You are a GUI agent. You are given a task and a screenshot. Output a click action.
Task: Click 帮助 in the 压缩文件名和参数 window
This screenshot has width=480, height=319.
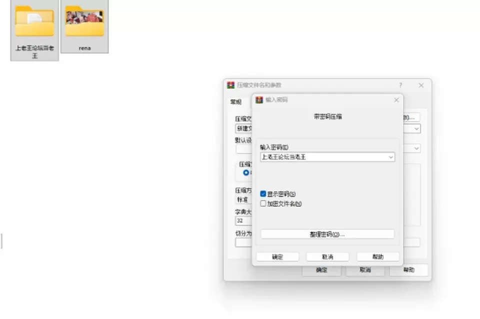[x=408, y=270]
